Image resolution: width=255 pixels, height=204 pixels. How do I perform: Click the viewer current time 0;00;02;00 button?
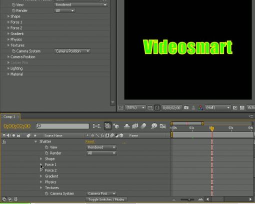click(171, 108)
